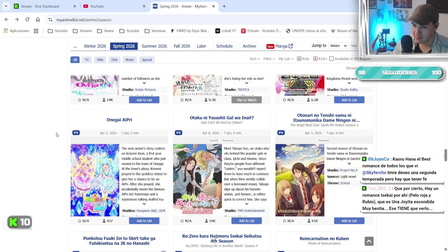Click the page vertical scrollbar thumb
This screenshot has height=252, width=448.
click(446, 155)
